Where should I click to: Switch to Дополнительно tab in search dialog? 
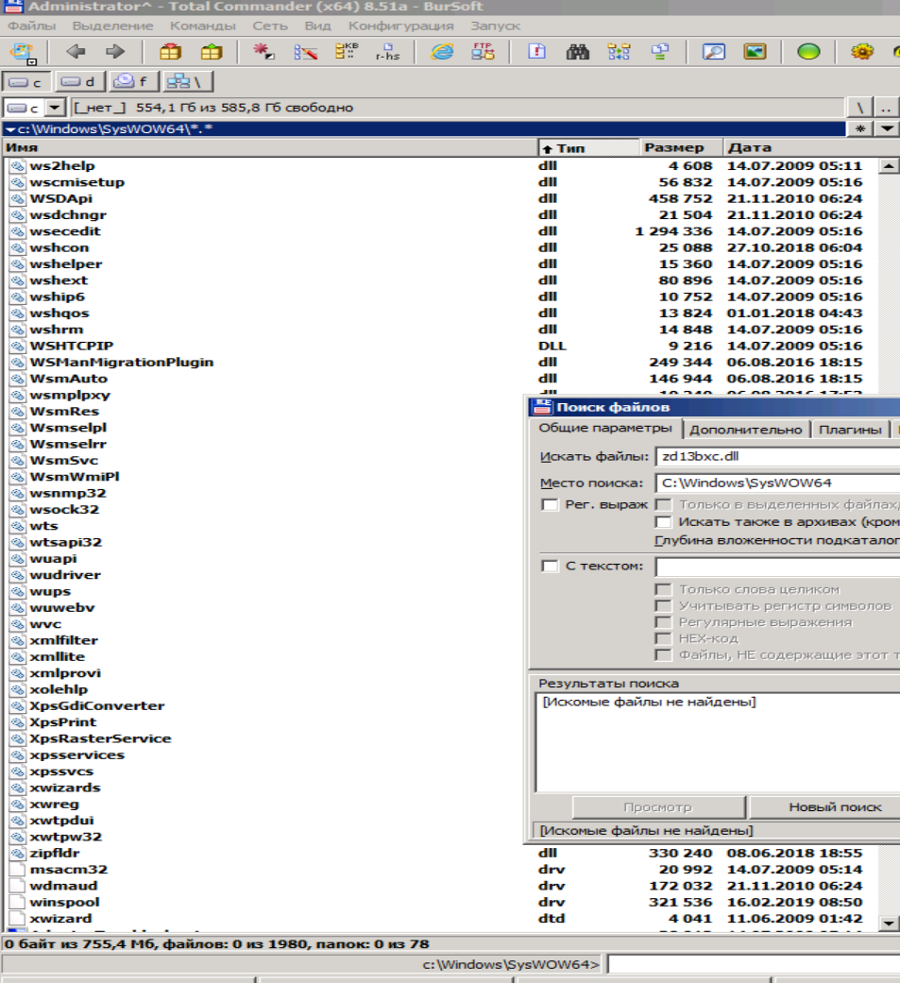(x=746, y=430)
